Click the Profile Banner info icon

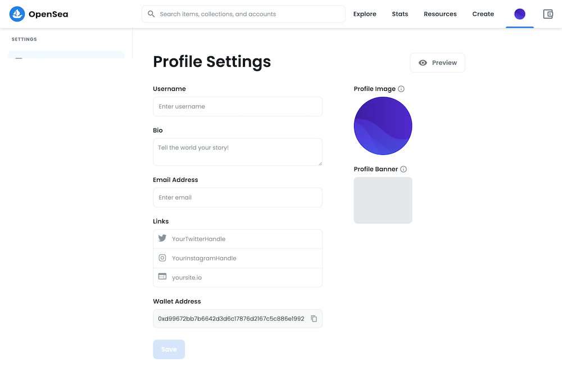click(x=404, y=169)
